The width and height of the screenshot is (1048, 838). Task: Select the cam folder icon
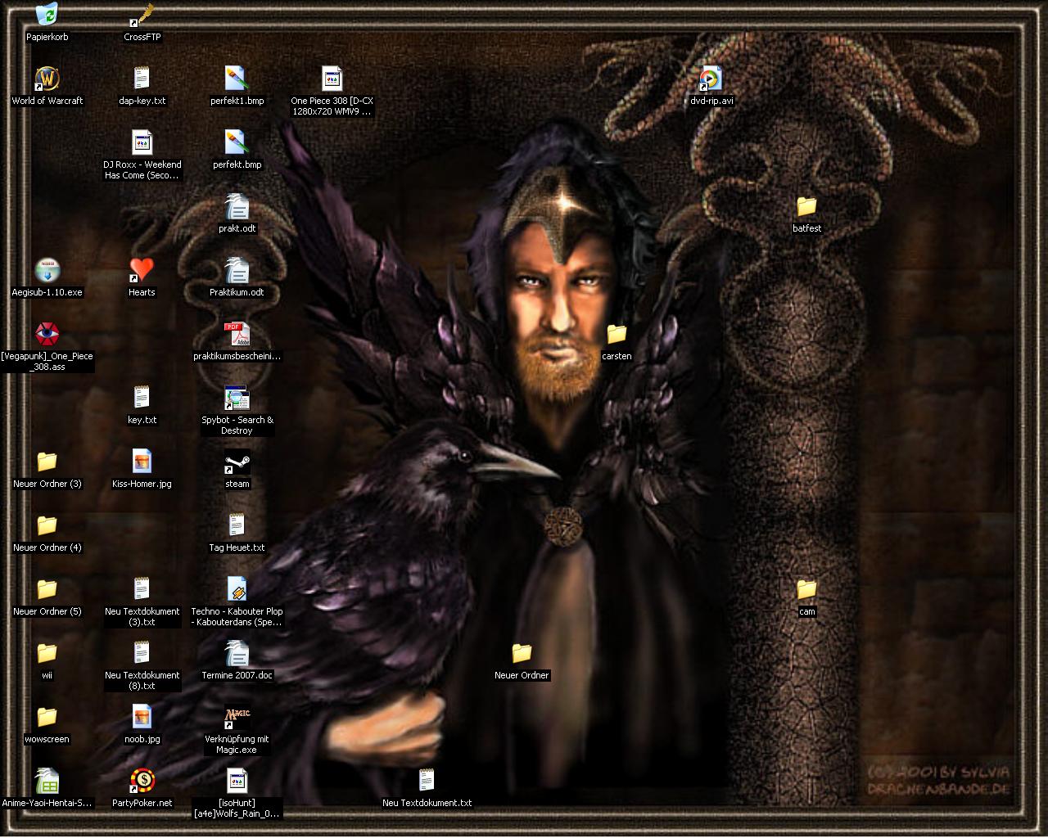tap(806, 590)
